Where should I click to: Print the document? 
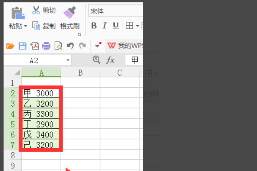tap(46, 46)
